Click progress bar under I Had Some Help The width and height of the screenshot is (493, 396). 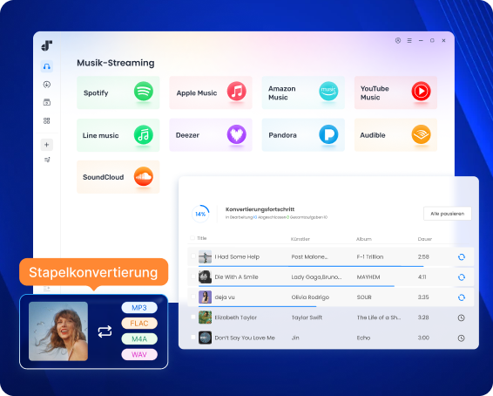[x=311, y=266]
